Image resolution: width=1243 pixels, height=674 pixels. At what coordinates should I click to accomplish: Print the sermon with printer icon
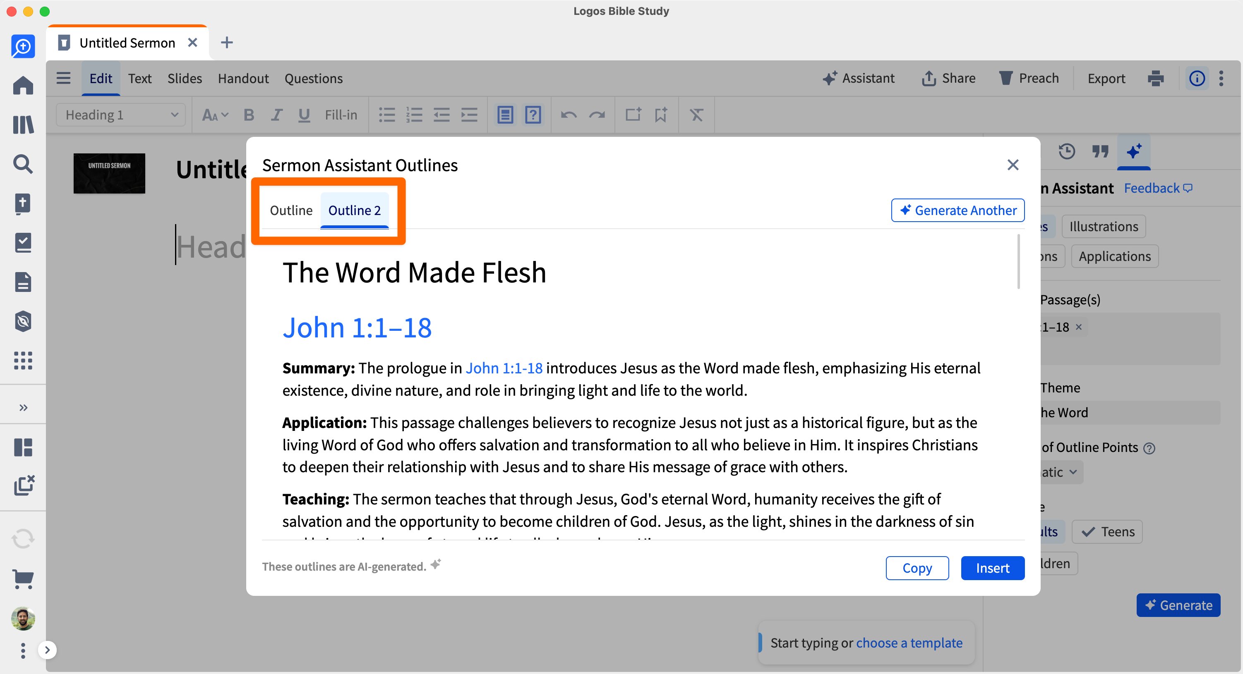(1156, 78)
